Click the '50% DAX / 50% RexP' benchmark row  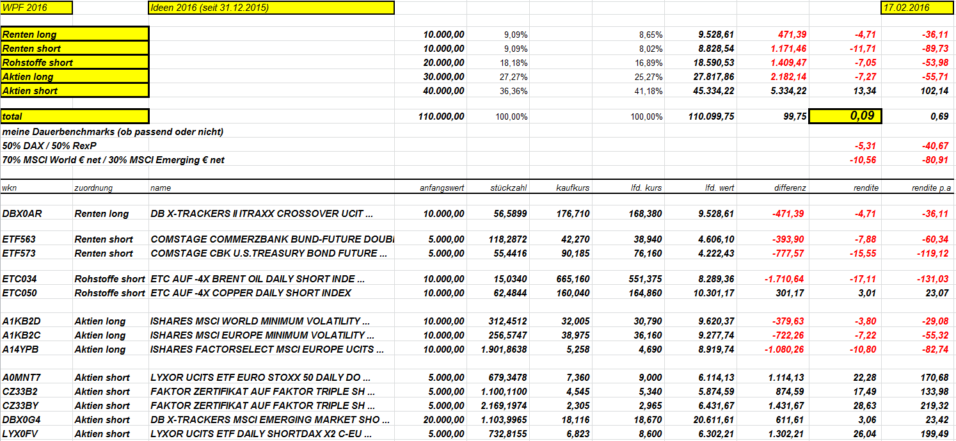click(x=49, y=146)
